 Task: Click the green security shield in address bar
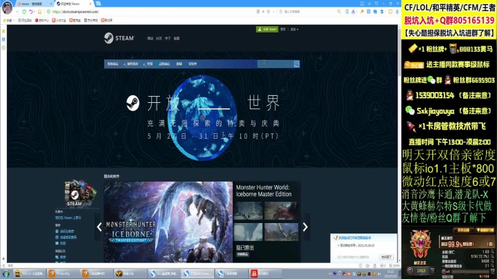point(48,12)
